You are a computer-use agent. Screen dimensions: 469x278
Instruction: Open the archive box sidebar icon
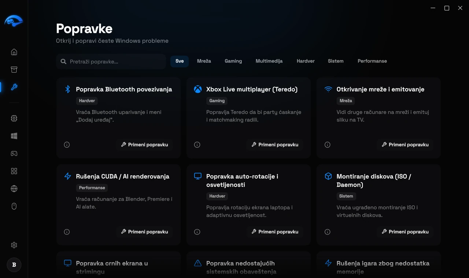[x=14, y=69]
